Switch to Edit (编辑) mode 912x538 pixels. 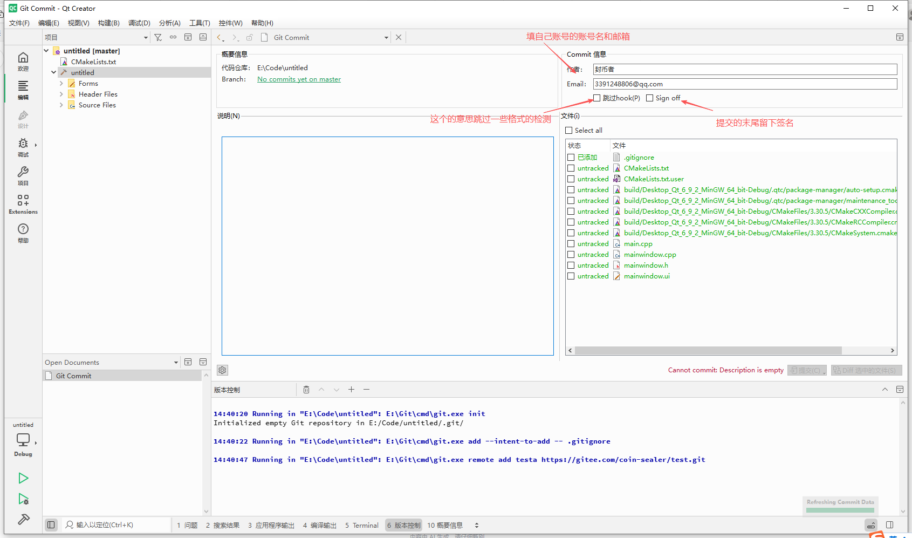[23, 90]
